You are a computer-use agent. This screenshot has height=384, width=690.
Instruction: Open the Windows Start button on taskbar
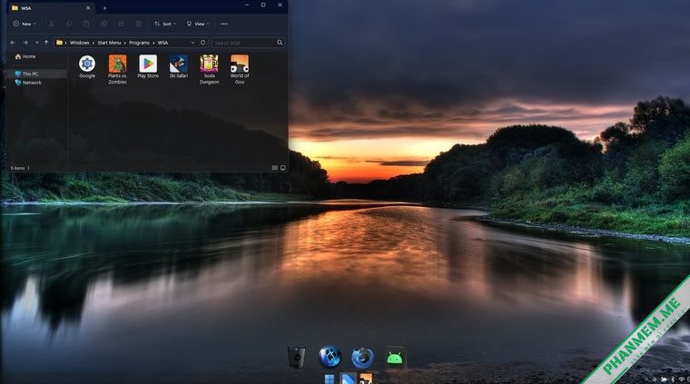click(330, 379)
